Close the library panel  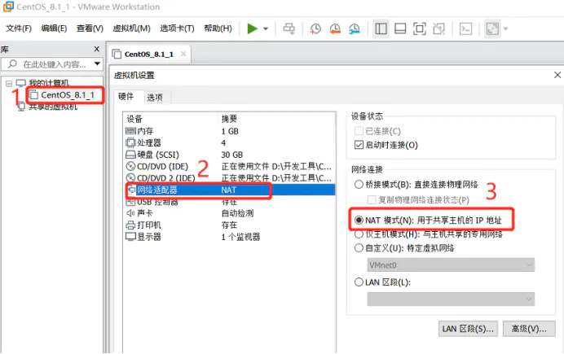[x=96, y=49]
